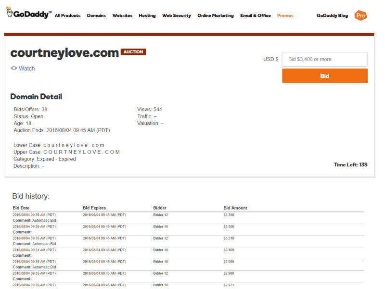Open the Domains menu
The height and width of the screenshot is (289, 385).
96,15
